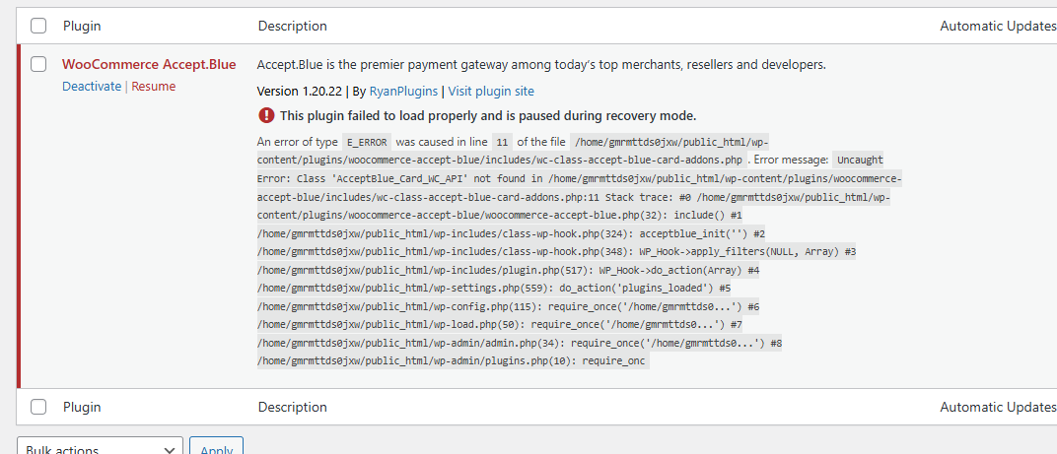Click the E_ERROR code text
This screenshot has width=1057, height=454.
[367, 143]
